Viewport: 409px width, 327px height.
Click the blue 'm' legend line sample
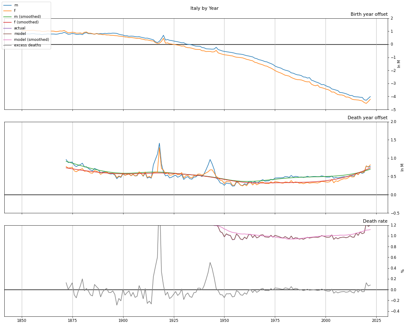coord(8,5)
